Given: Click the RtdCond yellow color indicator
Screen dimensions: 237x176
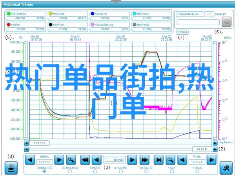Looking at the screenshot, I should tap(51, 13).
